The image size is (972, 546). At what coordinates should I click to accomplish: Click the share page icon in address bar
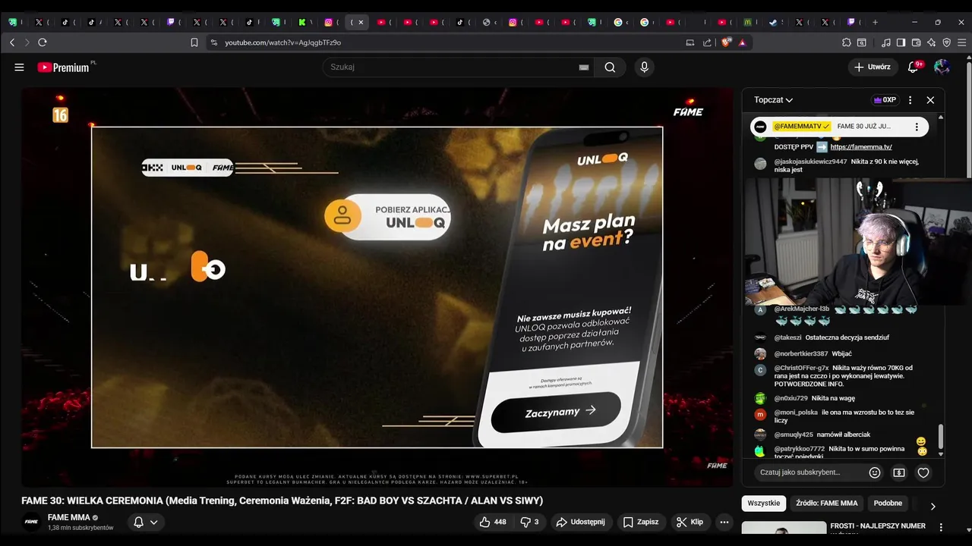[x=707, y=42]
